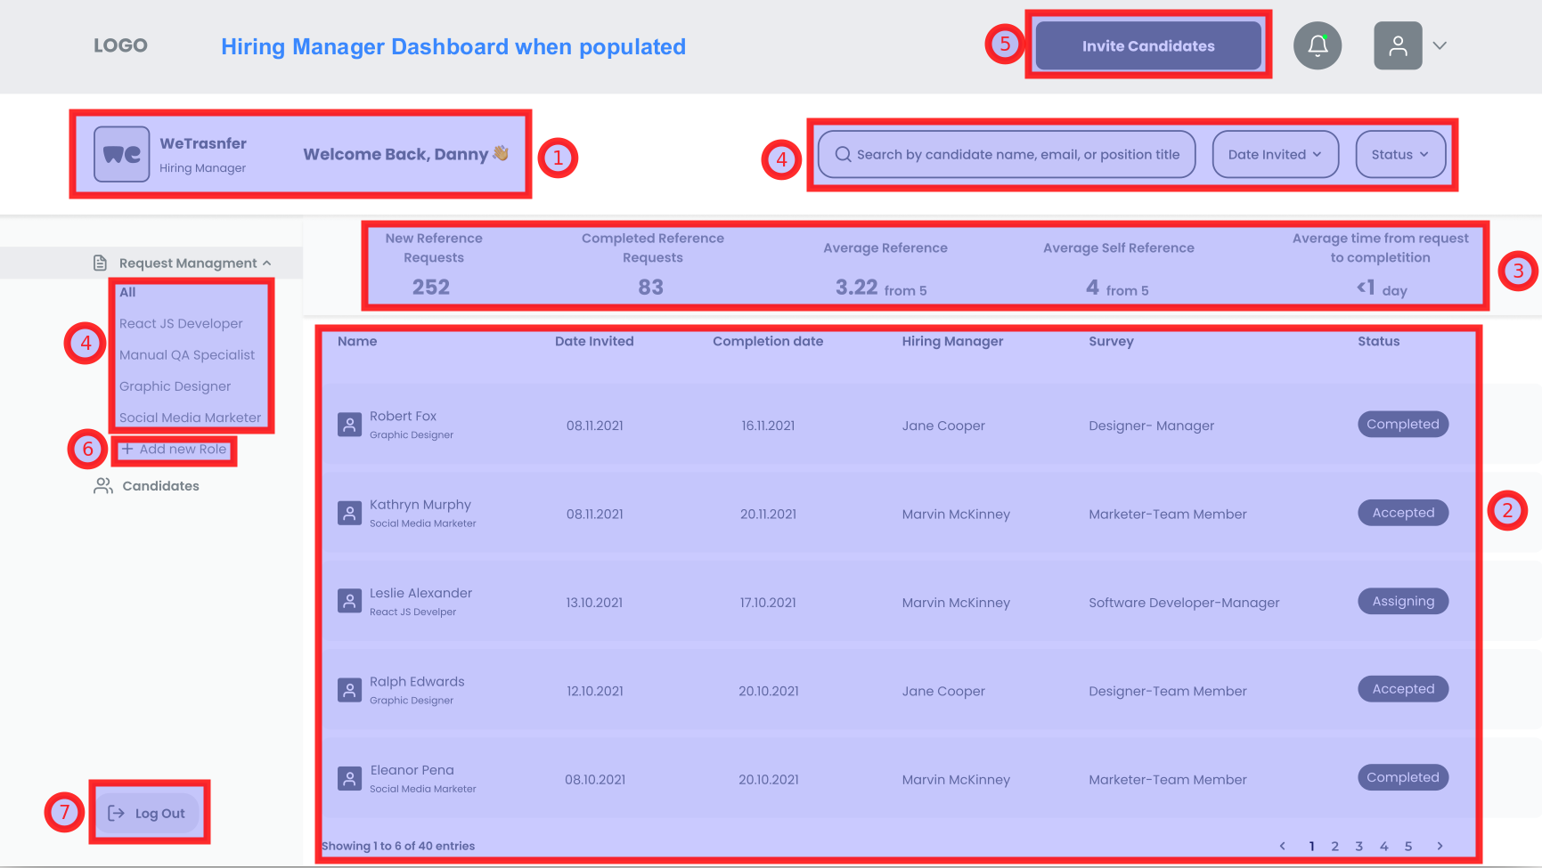Screen dimensions: 1542x868
Task: Select Graphic Designer role in sidebar
Action: pyautogui.click(x=175, y=386)
